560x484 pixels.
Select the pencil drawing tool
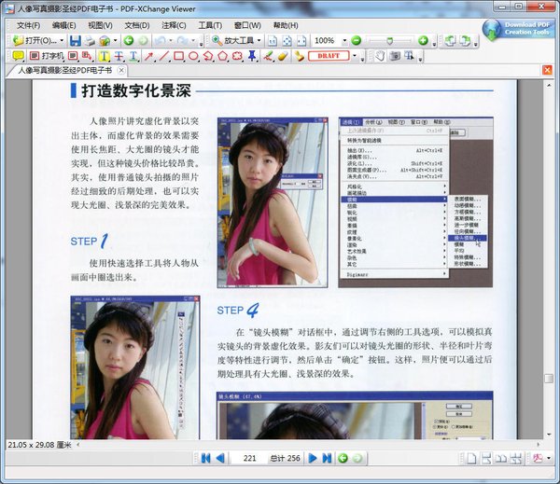(x=268, y=56)
